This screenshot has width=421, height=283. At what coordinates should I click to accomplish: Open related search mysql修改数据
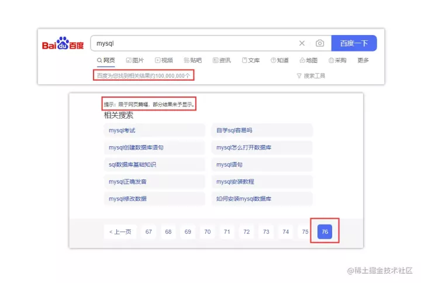(x=154, y=199)
